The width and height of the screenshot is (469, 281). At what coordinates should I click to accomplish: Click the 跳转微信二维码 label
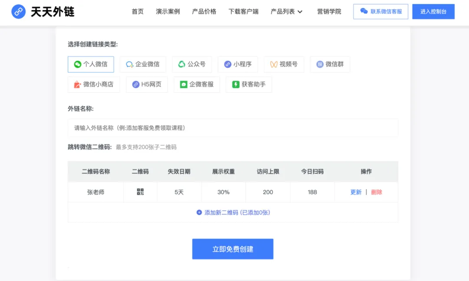point(90,147)
